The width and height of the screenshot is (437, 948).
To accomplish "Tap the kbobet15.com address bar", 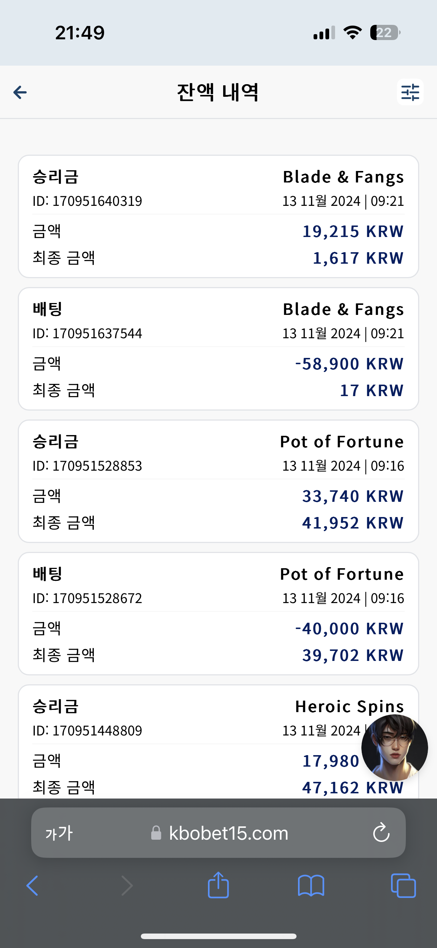I will coord(218,833).
